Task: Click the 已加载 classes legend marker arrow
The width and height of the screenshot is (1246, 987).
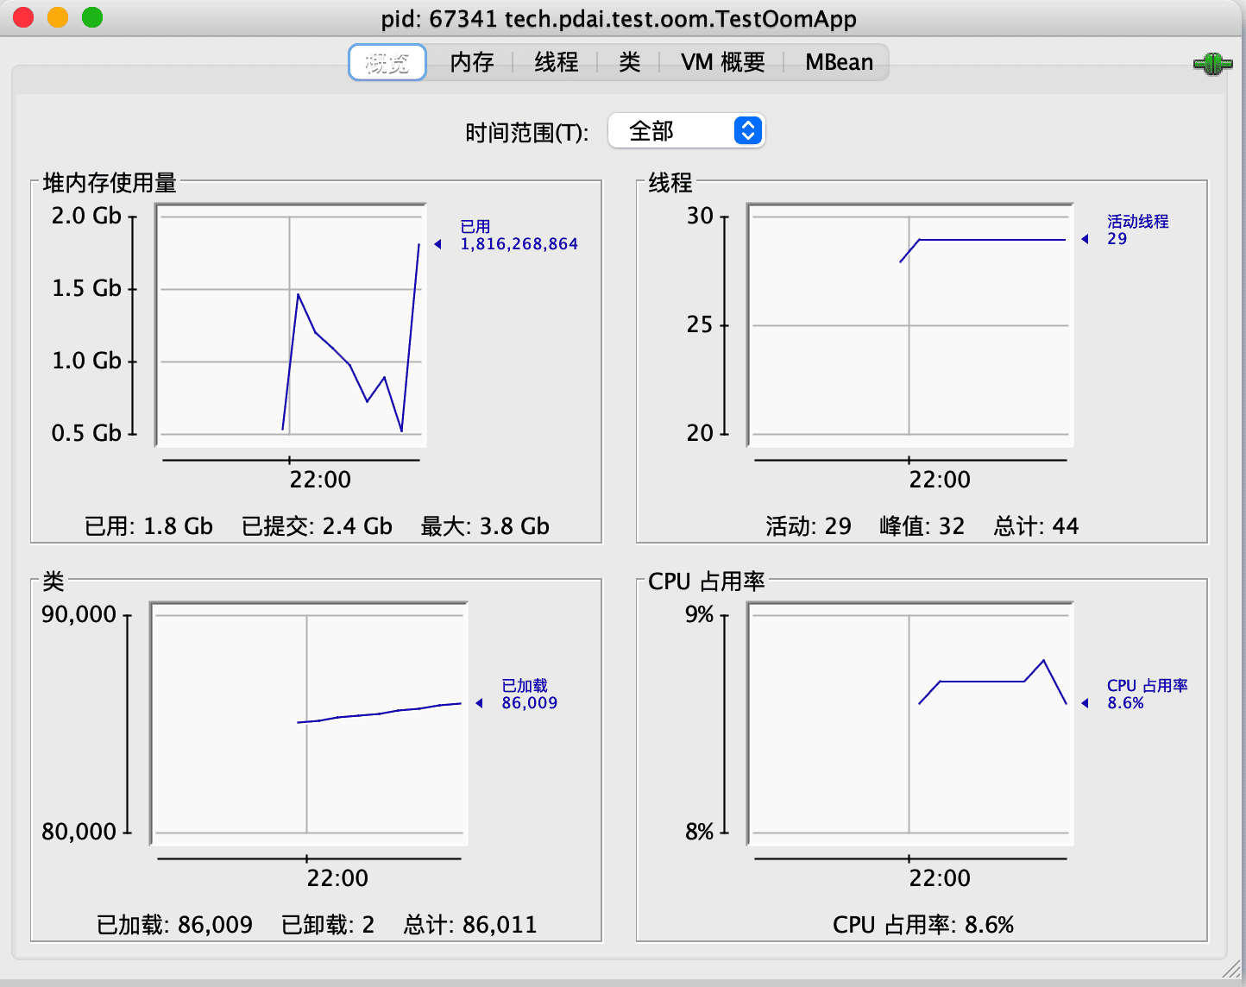Action: (480, 703)
